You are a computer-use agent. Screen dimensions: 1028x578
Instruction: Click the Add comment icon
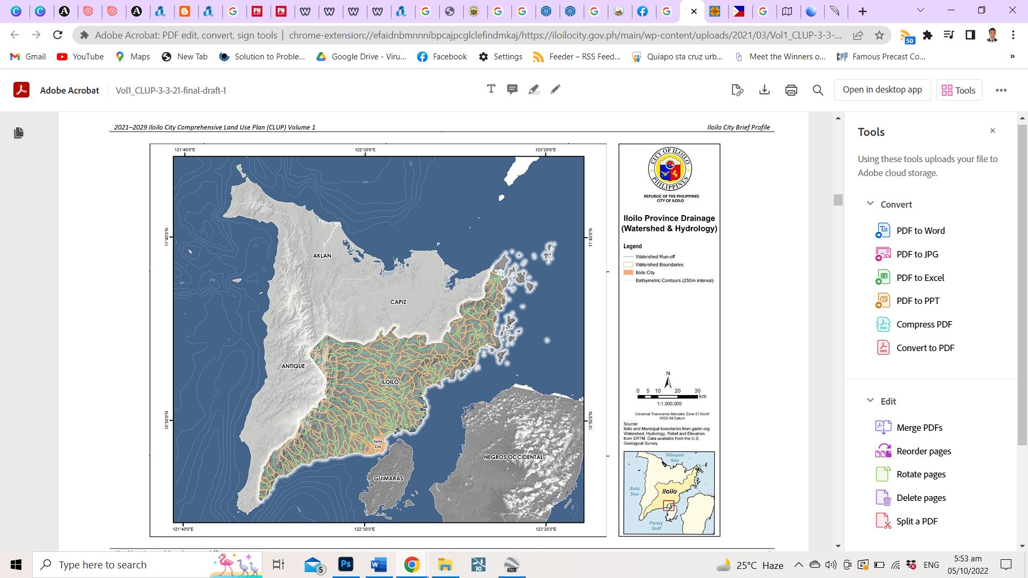tap(512, 89)
